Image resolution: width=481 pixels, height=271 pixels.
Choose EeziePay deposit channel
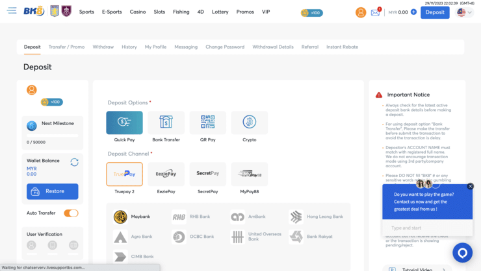[x=166, y=174]
